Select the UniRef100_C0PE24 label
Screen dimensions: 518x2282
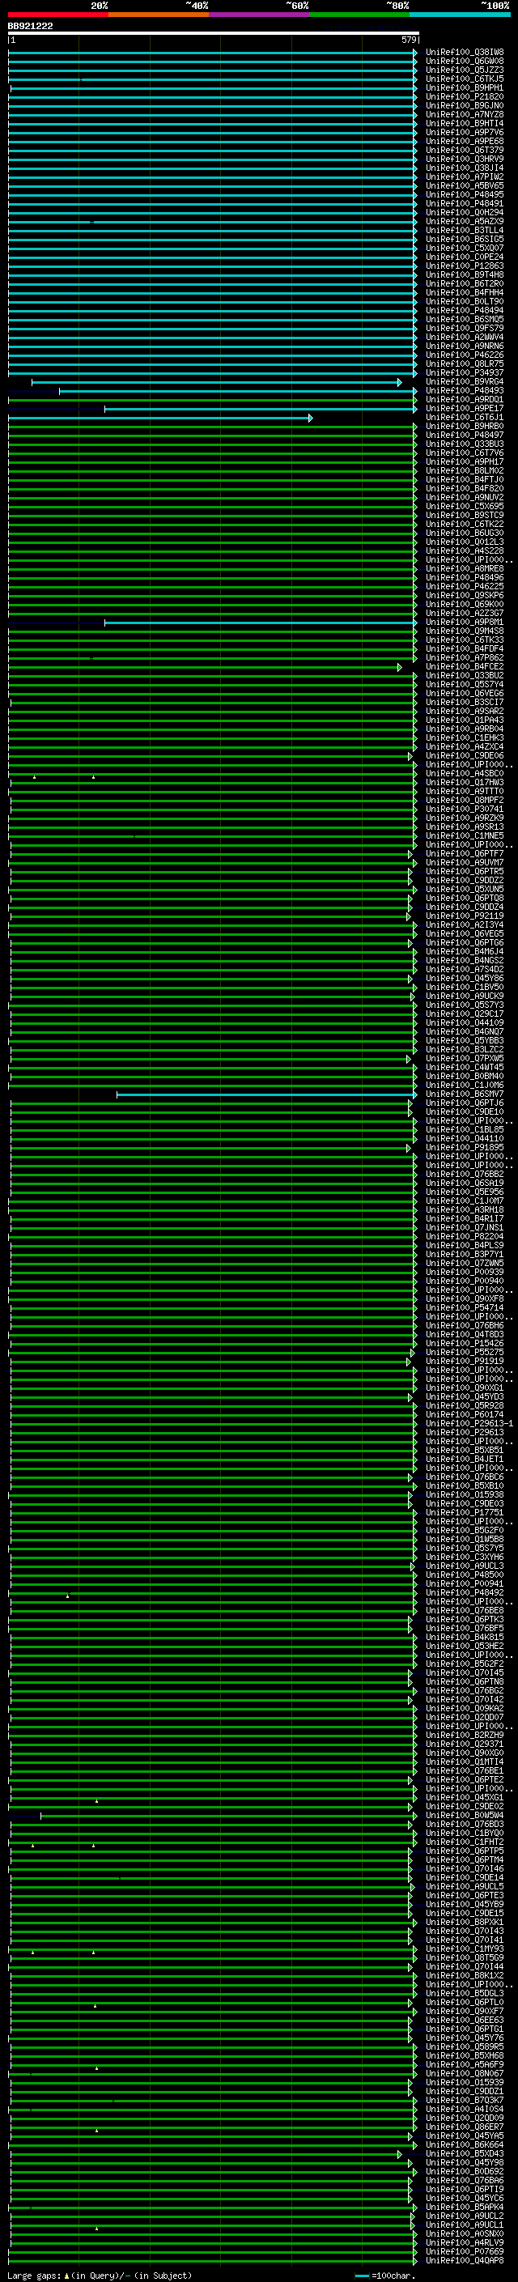point(465,257)
